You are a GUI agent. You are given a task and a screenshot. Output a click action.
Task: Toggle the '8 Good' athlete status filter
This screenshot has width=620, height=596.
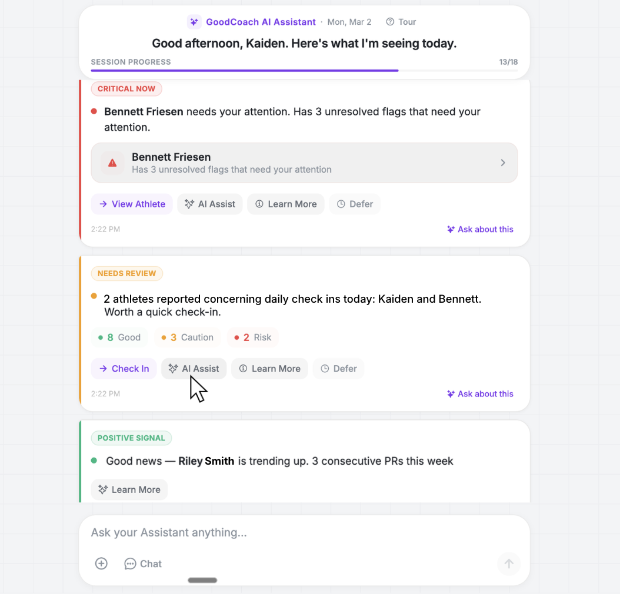coord(119,337)
